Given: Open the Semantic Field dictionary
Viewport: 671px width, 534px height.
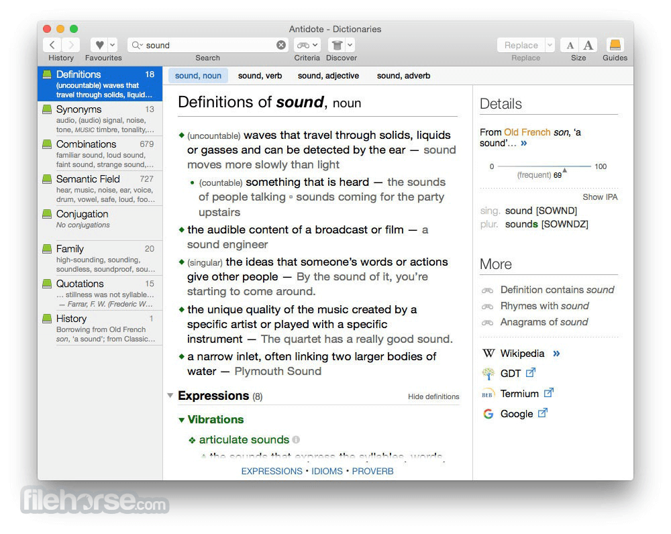Looking at the screenshot, I should (x=100, y=189).
